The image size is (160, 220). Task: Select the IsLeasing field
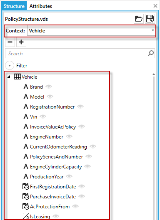tap(40, 217)
